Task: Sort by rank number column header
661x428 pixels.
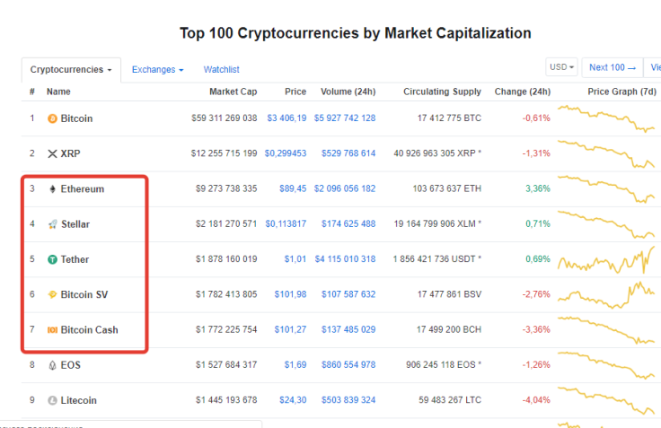Action: pyautogui.click(x=32, y=92)
